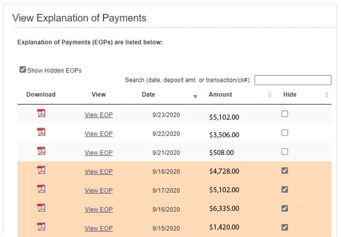Download the PDF for the 9/22/2020 EOP
The height and width of the screenshot is (237, 341).
click(x=41, y=132)
